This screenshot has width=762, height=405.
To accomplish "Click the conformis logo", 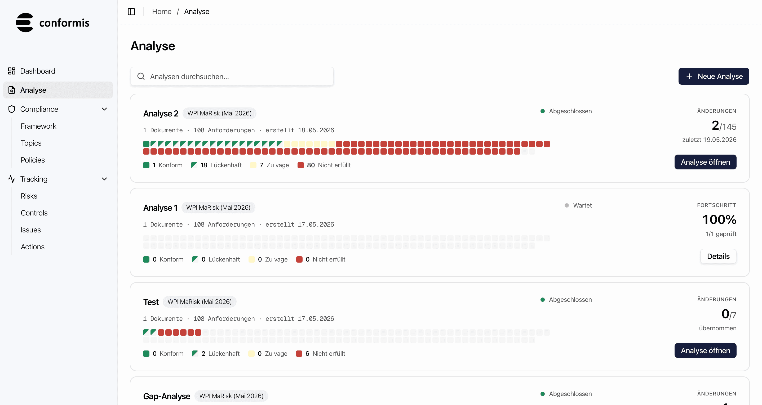I will tap(53, 22).
